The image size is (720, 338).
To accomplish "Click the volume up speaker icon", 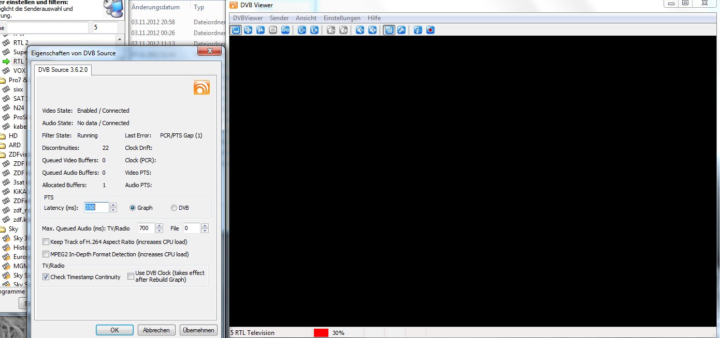I will [372, 30].
